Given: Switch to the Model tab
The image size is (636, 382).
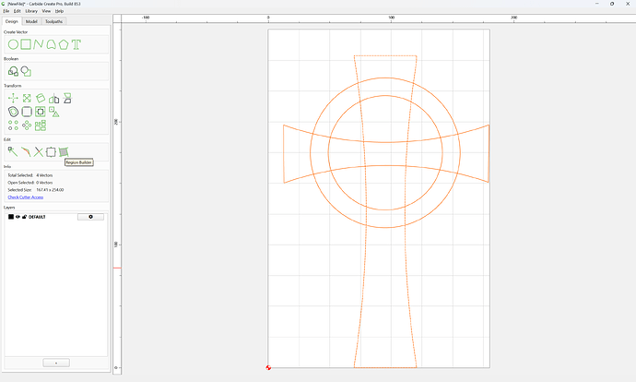Looking at the screenshot, I should [31, 21].
